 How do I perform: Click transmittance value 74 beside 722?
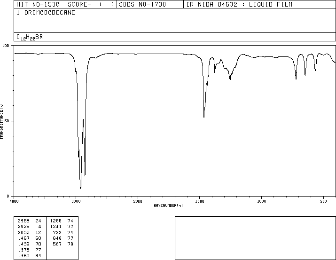[70, 232]
